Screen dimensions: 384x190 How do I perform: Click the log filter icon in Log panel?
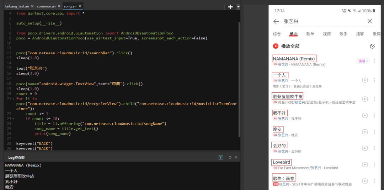click(x=221, y=157)
